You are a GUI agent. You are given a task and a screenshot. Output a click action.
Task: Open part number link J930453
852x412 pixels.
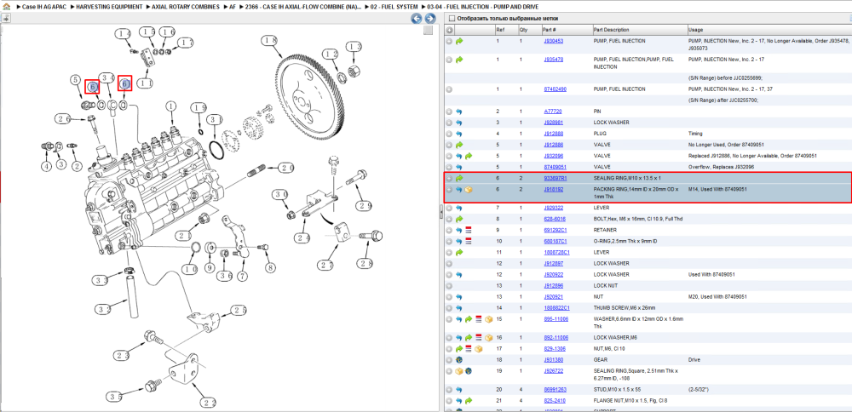tap(553, 41)
